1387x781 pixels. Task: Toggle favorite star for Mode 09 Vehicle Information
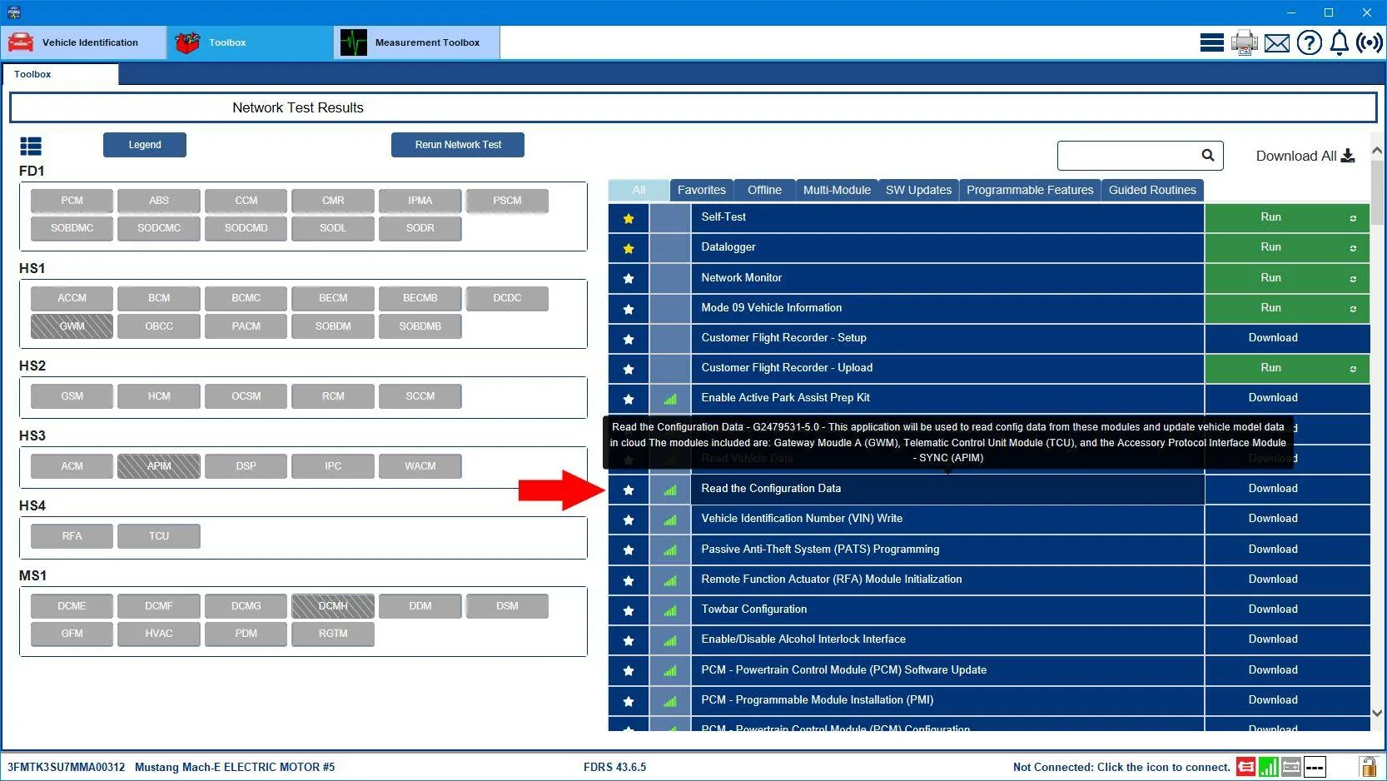coord(629,309)
